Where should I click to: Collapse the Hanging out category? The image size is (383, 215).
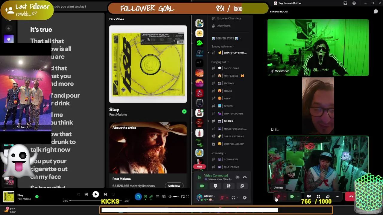(x=220, y=62)
